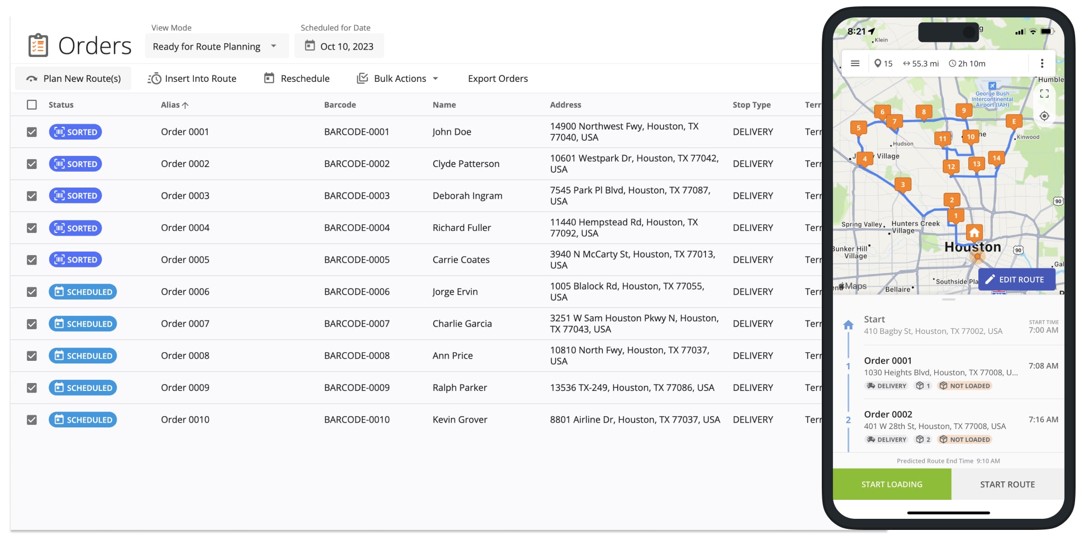
Task: Click the name Kevin Grover
Action: (460, 419)
